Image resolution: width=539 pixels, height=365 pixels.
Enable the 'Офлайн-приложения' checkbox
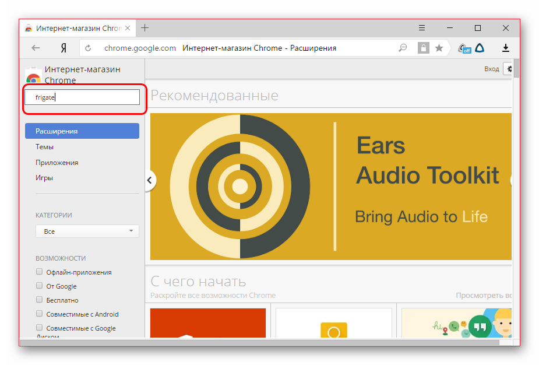(40, 272)
